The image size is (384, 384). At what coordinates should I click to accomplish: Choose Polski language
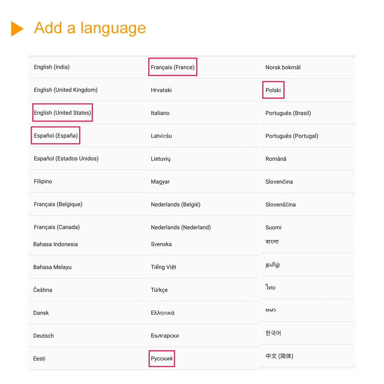click(x=273, y=90)
